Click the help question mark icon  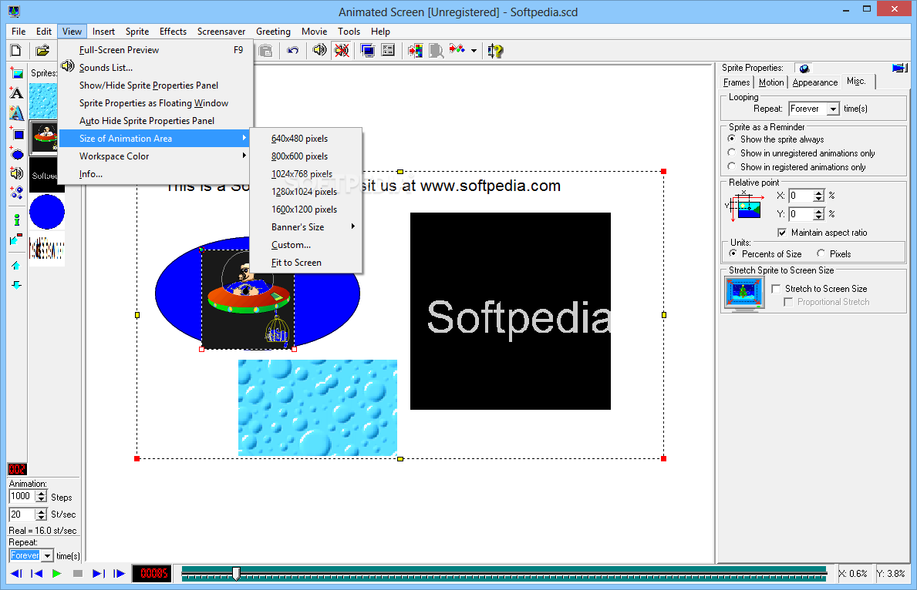(x=495, y=51)
